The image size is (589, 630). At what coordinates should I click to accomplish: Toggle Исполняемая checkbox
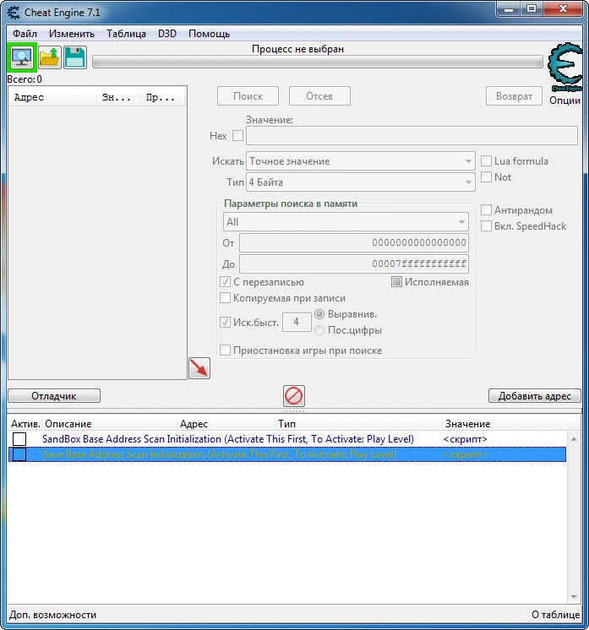[x=396, y=282]
